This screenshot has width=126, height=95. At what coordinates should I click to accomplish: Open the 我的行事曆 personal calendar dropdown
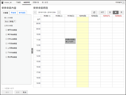click(10, 21)
